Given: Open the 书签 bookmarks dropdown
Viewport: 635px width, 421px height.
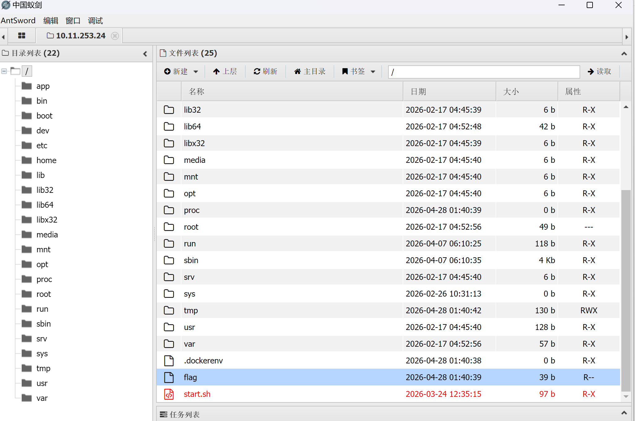Looking at the screenshot, I should click(359, 72).
